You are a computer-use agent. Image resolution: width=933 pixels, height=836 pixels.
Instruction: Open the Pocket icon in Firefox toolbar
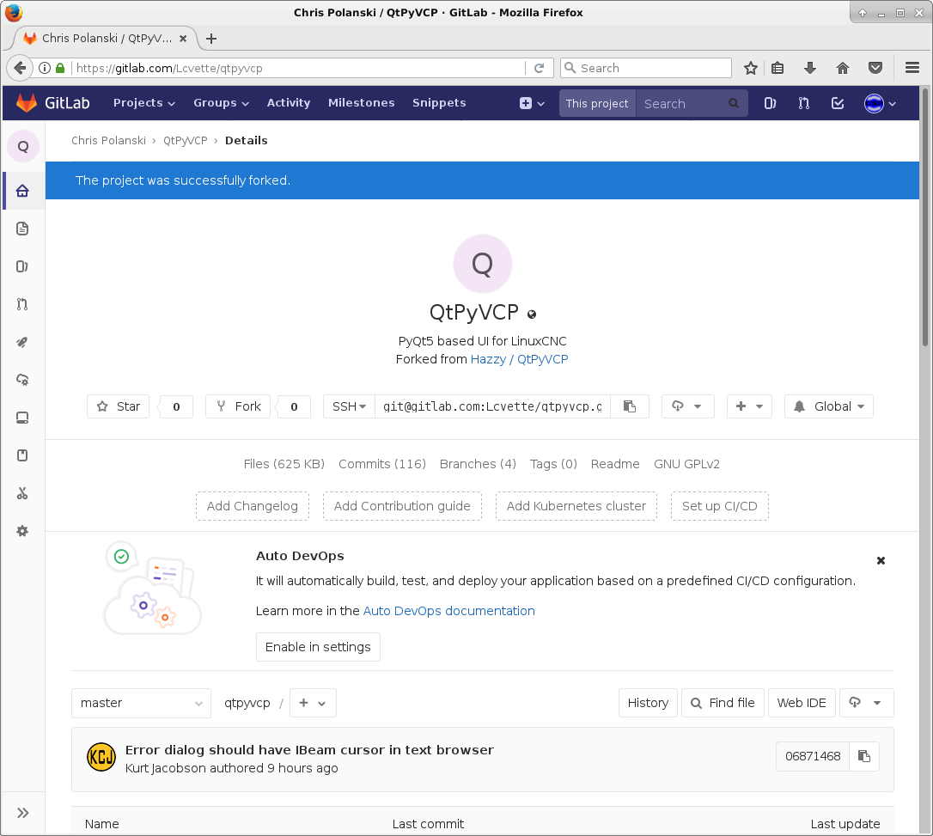click(x=875, y=68)
